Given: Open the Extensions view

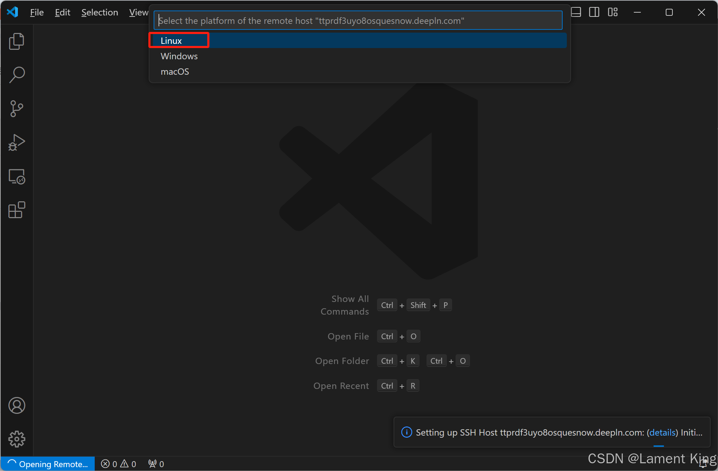Looking at the screenshot, I should click(x=16, y=210).
